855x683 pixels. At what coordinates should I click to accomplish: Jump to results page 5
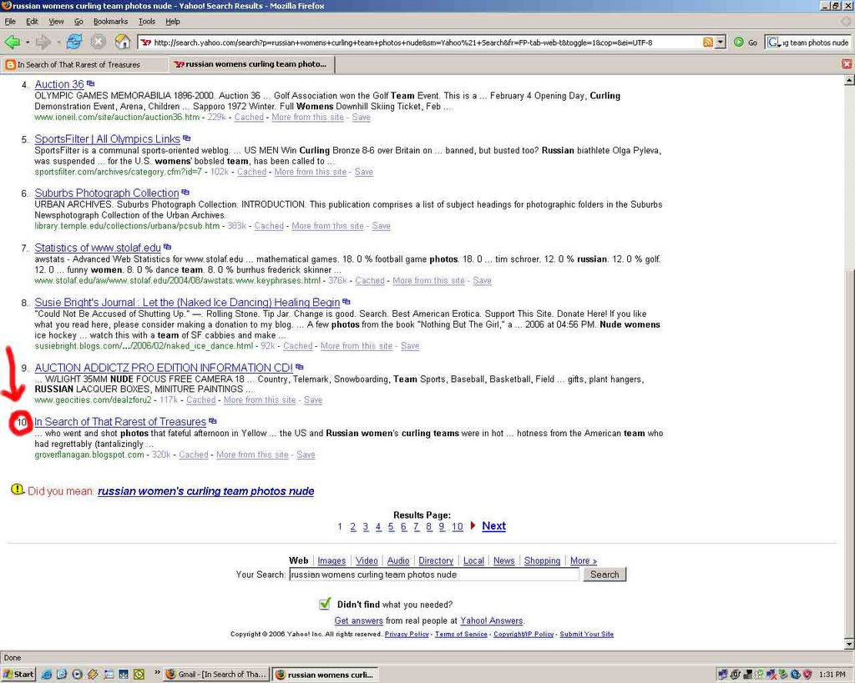pyautogui.click(x=391, y=527)
